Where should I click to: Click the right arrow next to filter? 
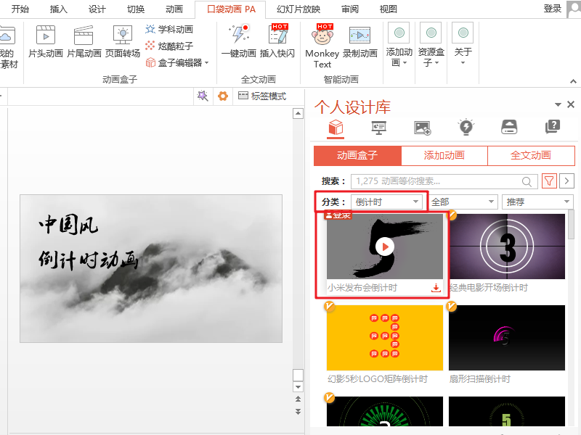click(566, 181)
